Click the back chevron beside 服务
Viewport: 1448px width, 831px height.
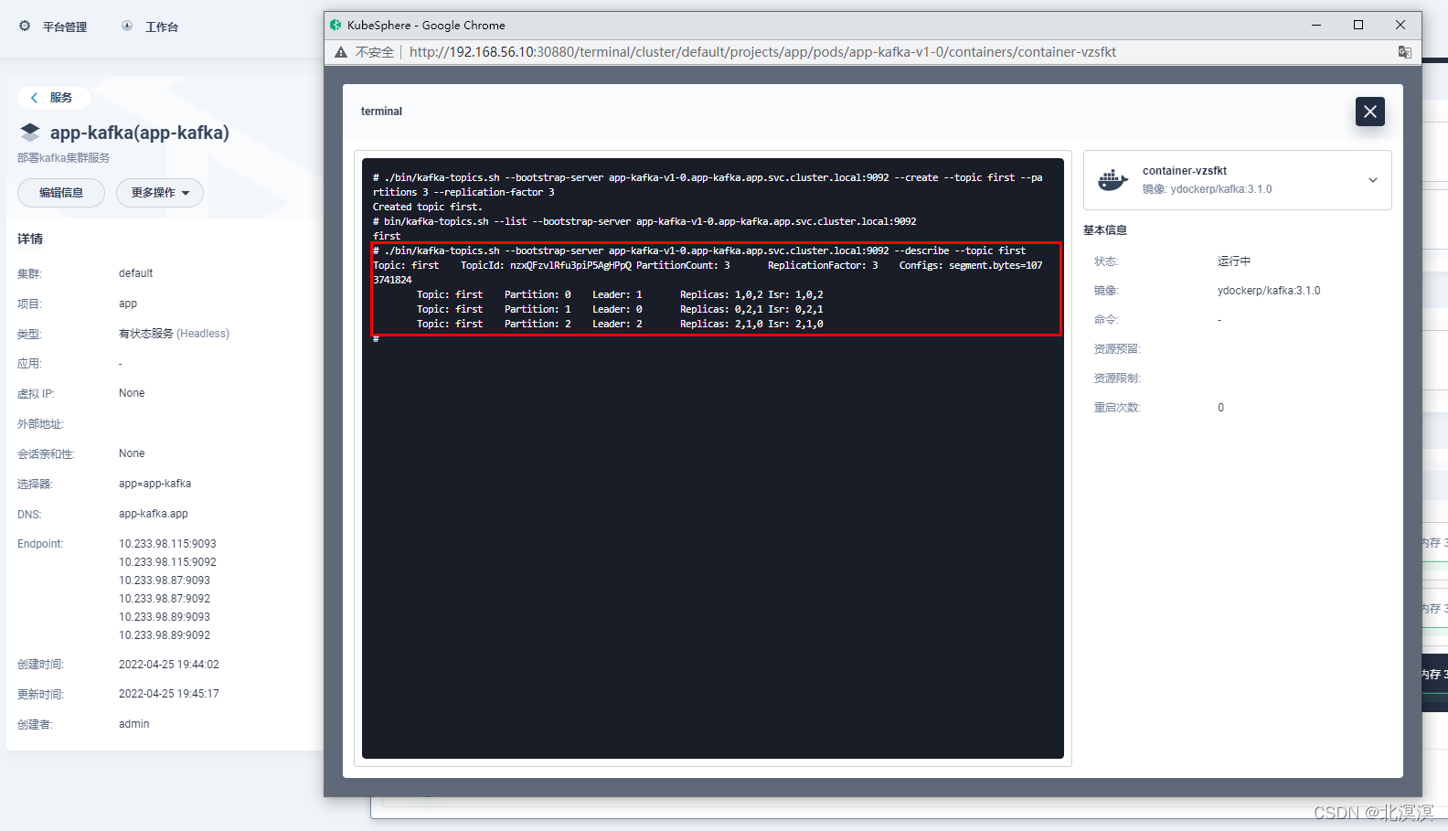coord(34,98)
